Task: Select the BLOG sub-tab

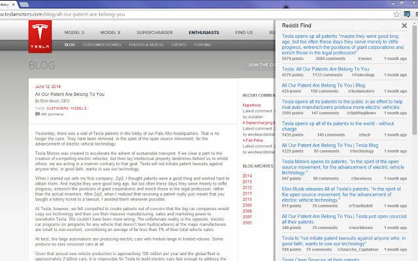Action: [x=70, y=45]
